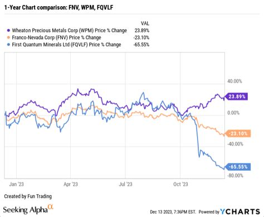The width and height of the screenshot is (264, 217).
Task: Click the Created by Fun Trading text
Action: pos(28,196)
